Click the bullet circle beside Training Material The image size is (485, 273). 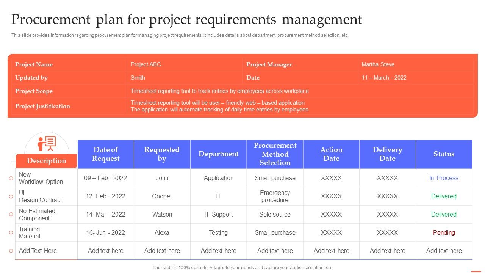coord(11,232)
